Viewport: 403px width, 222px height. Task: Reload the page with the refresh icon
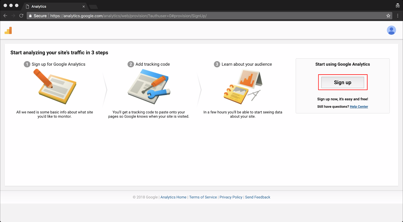[21, 16]
